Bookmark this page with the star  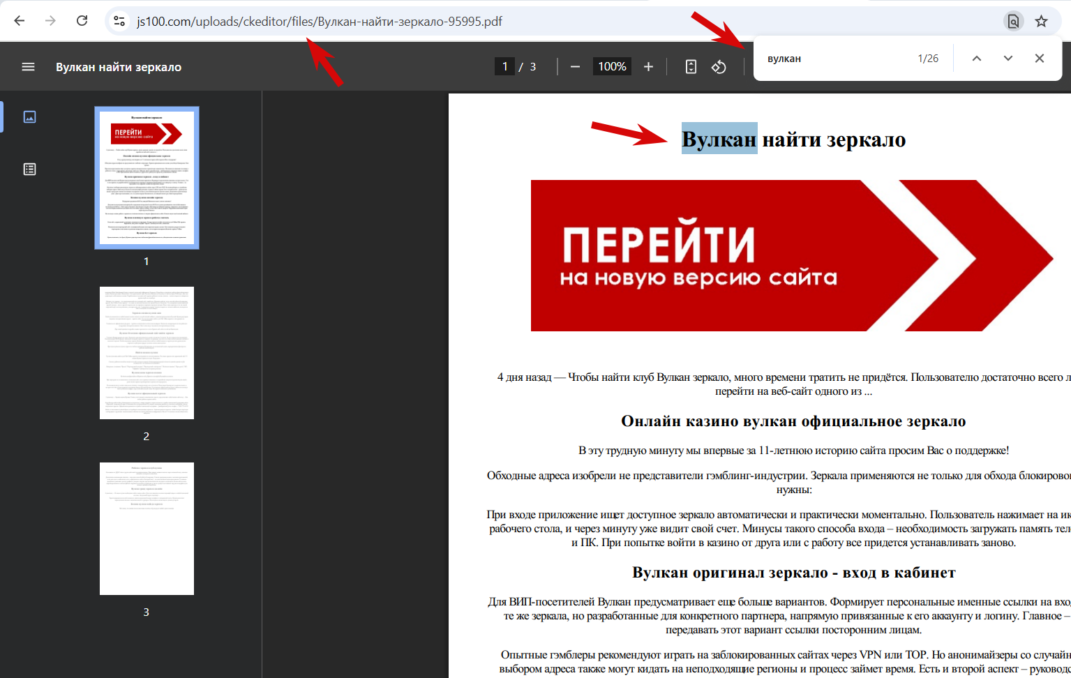(1041, 21)
